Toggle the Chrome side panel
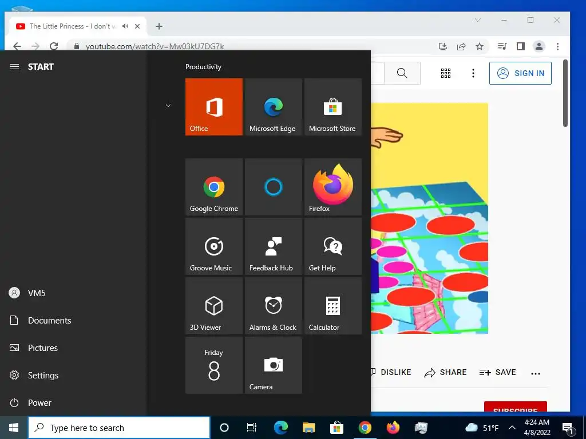 click(x=521, y=46)
